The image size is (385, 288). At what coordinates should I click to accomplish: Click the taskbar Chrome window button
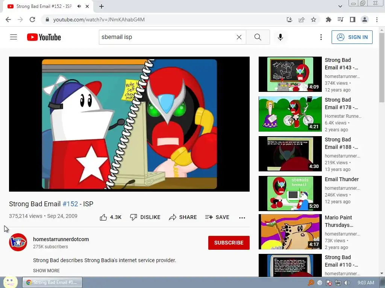click(52, 282)
